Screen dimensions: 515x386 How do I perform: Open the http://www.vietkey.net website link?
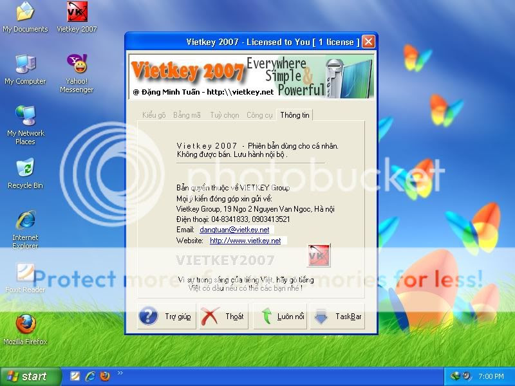point(245,241)
